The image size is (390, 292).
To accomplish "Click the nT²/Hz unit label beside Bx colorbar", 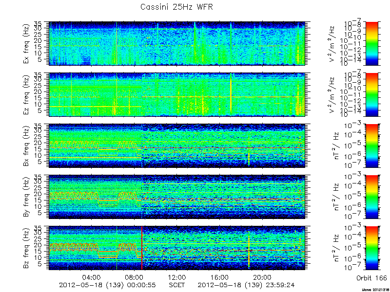I will (x=336, y=146).
